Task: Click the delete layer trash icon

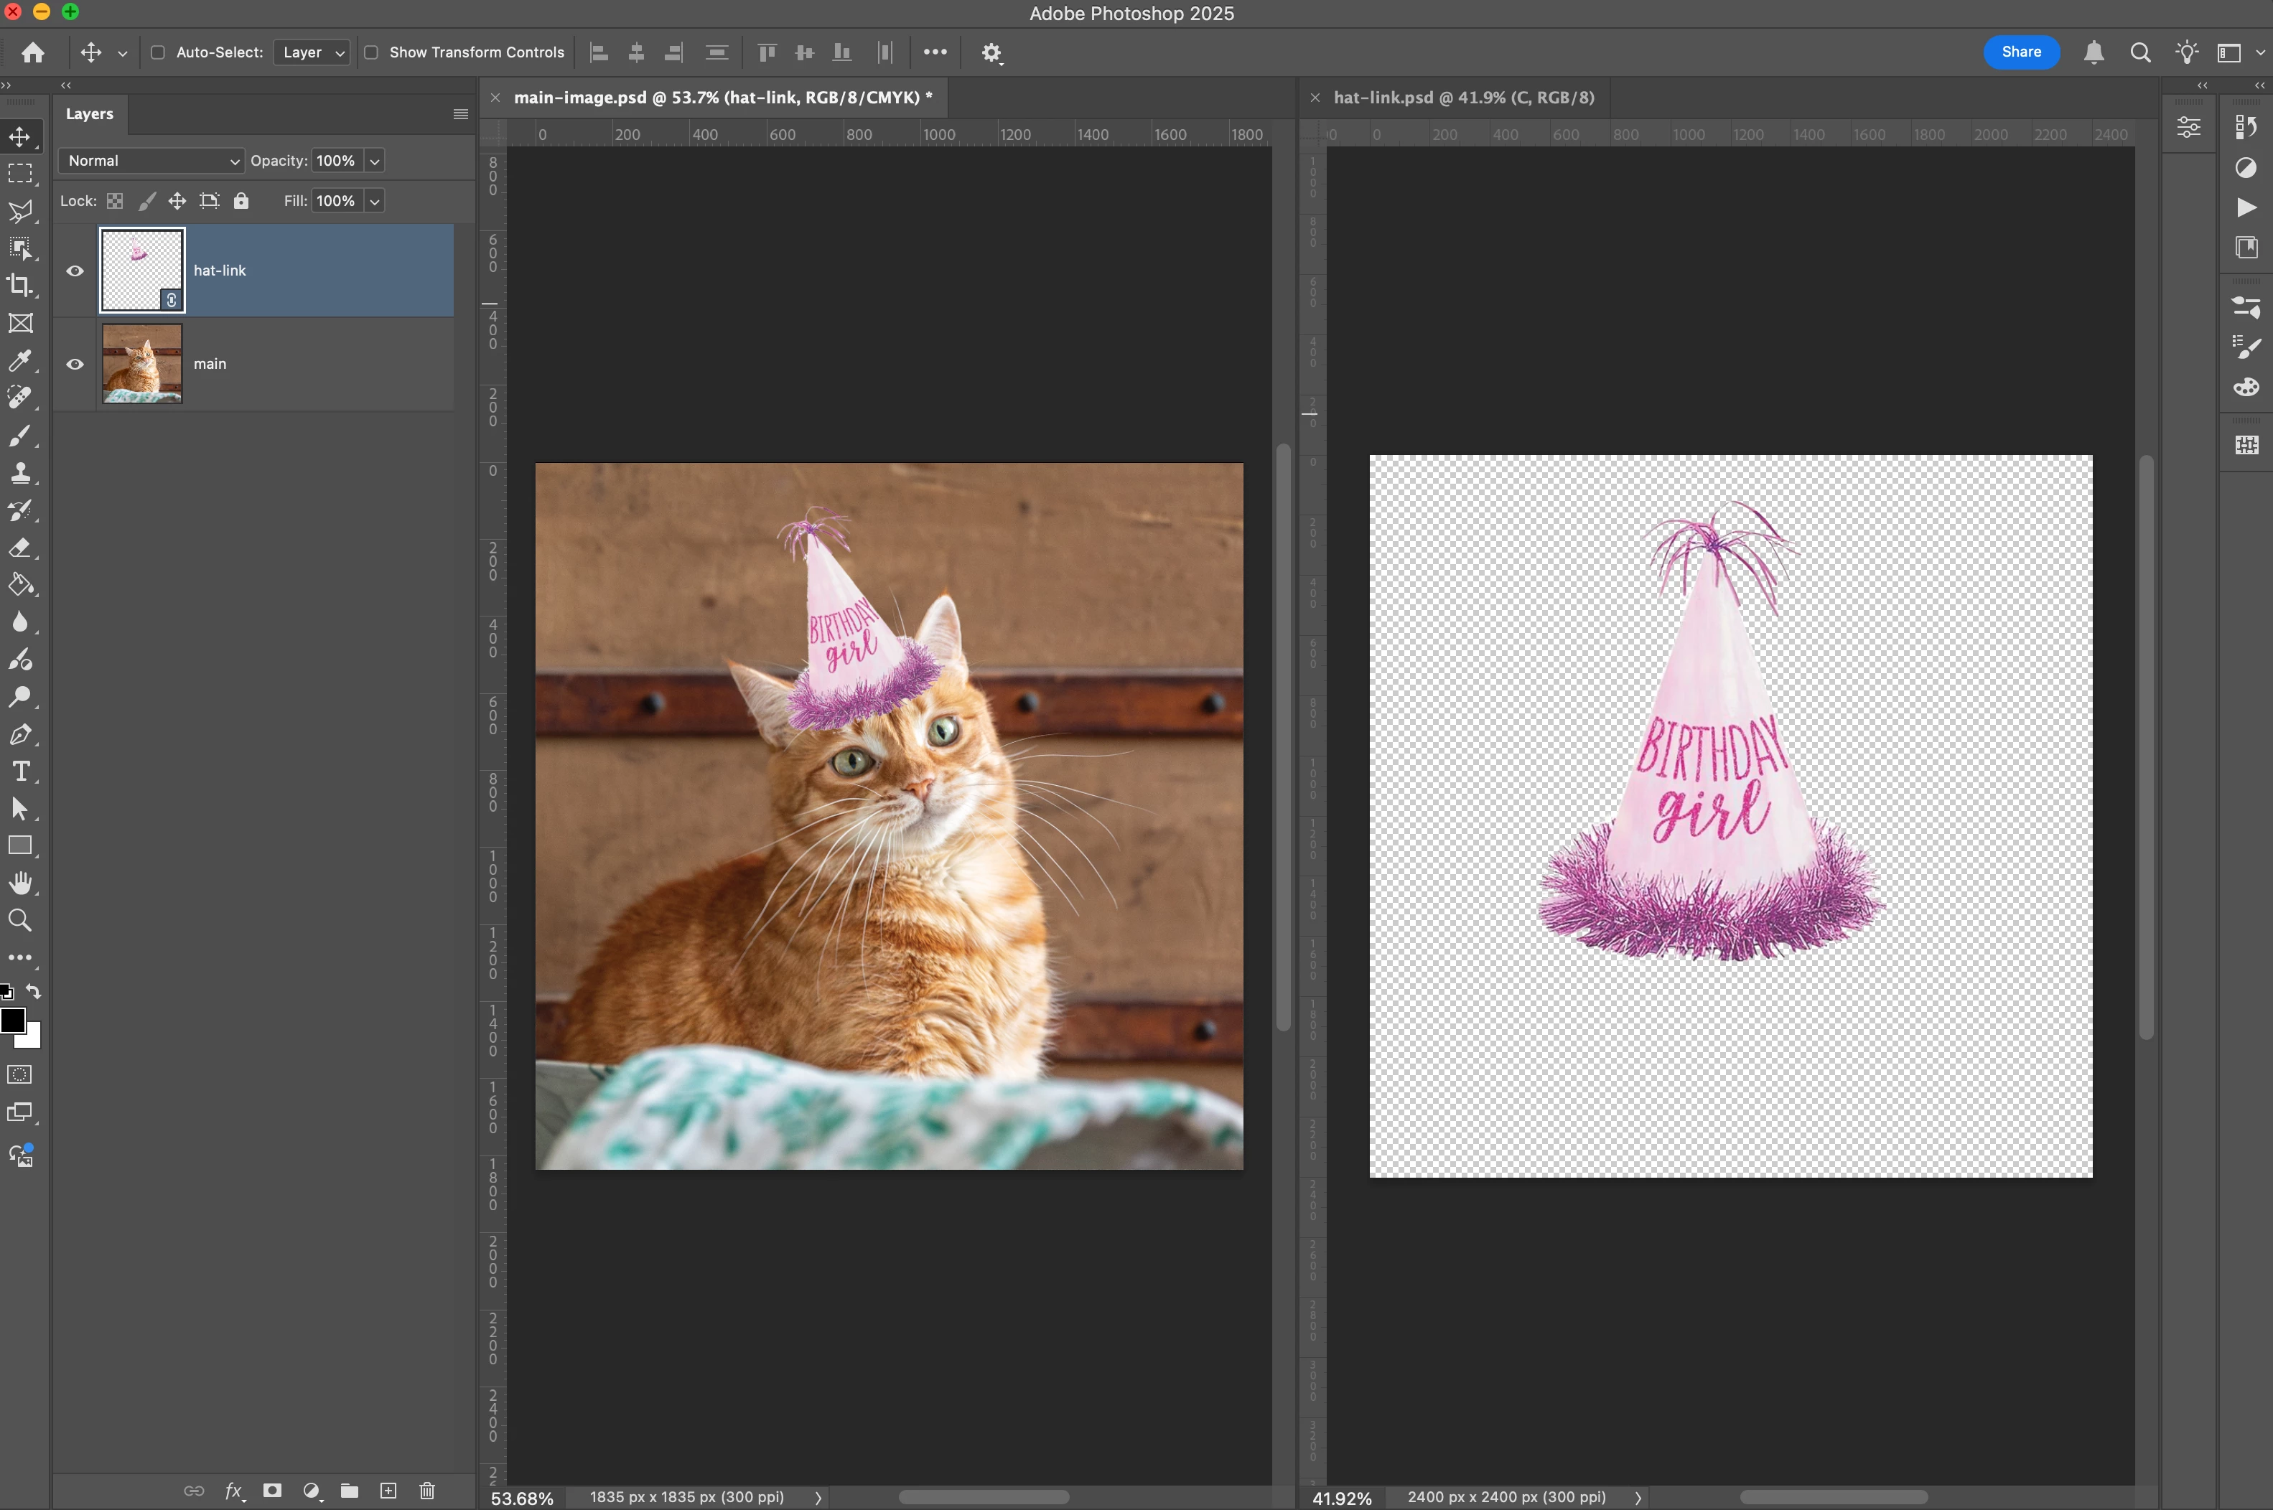Action: coord(428,1491)
